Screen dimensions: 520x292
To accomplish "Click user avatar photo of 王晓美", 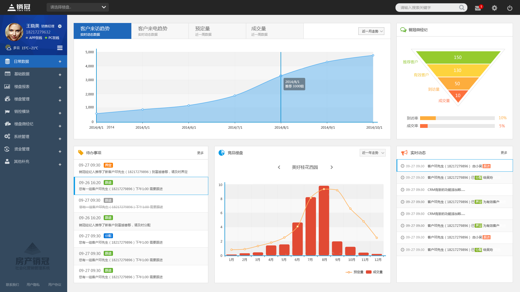I will [14, 32].
